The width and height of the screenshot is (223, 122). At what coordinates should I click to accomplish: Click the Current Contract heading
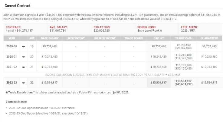18,6
